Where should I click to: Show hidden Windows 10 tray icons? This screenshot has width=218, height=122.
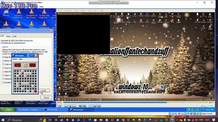(177, 120)
